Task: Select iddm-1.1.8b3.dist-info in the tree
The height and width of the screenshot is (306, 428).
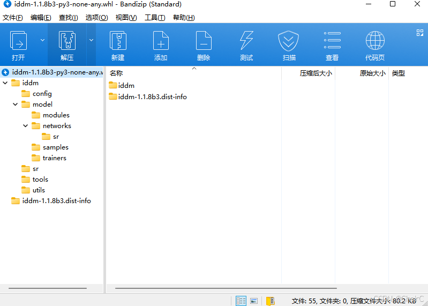Action: point(51,200)
